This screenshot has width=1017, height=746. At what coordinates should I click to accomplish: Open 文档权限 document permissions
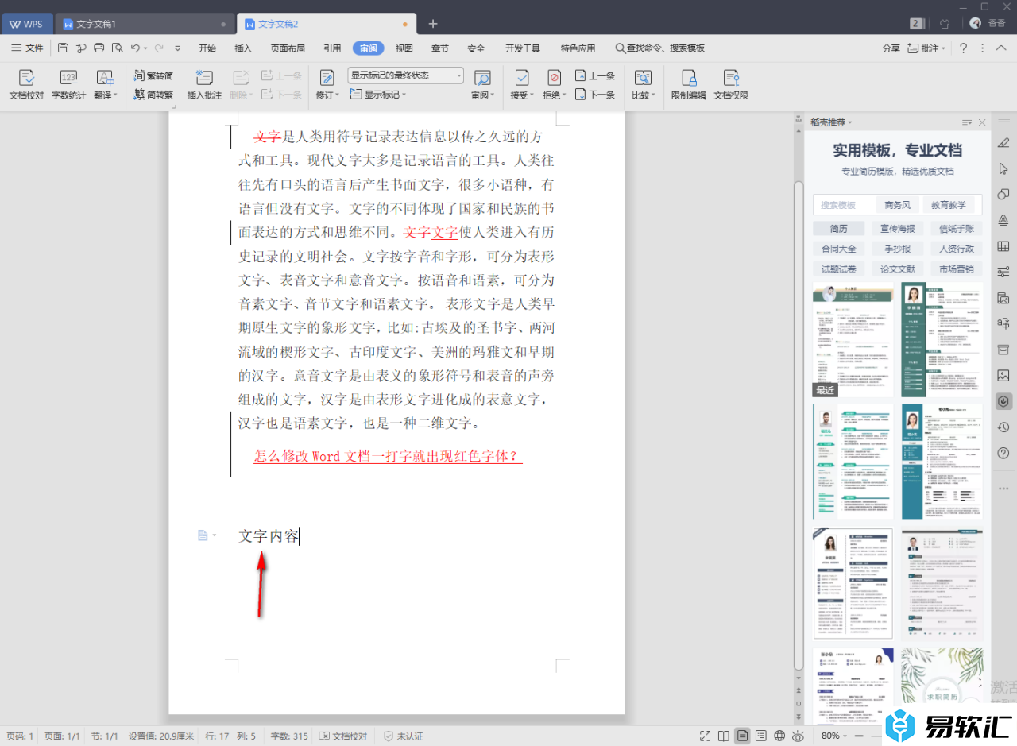[x=731, y=86]
